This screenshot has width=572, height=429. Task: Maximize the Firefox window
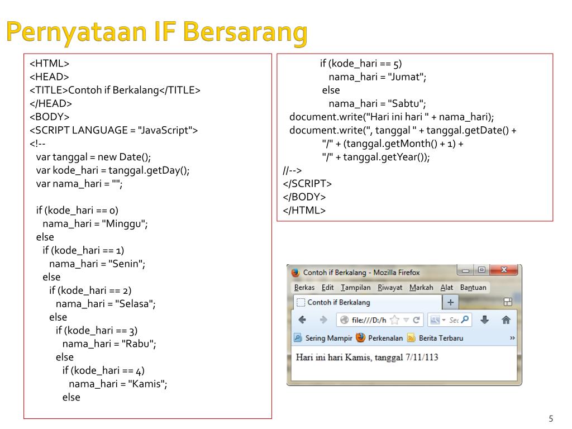(x=482, y=270)
